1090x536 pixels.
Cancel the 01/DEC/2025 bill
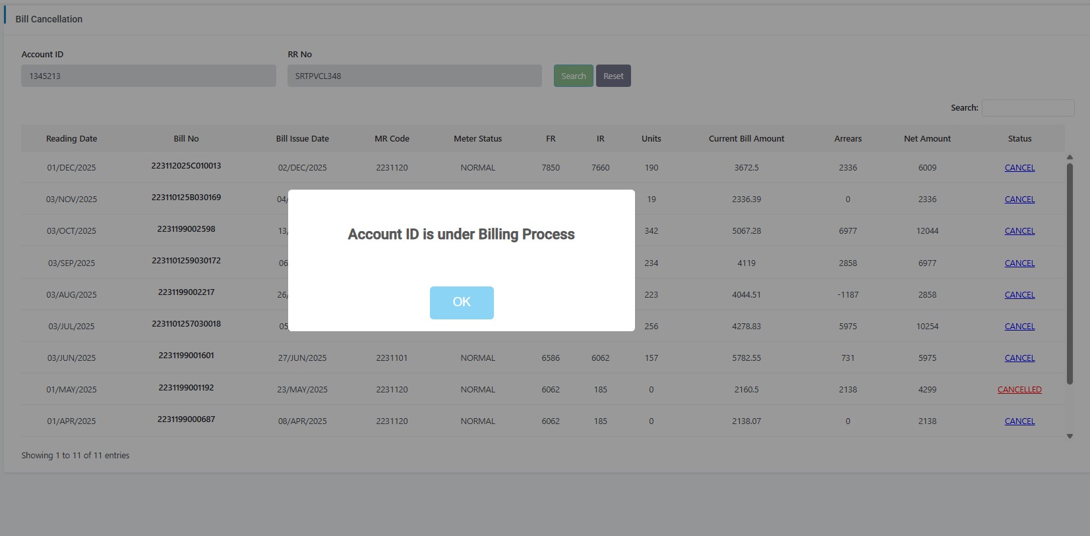[x=1019, y=168]
